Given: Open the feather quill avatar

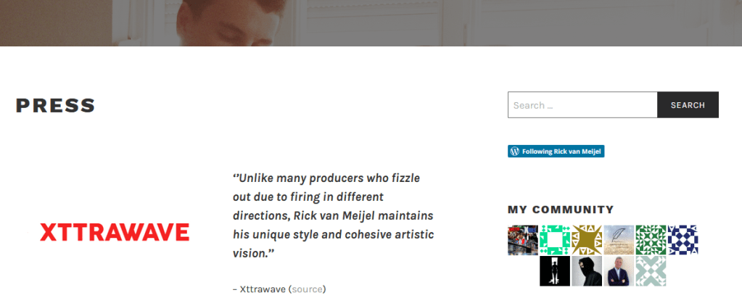Looking at the screenshot, I should pos(619,240).
